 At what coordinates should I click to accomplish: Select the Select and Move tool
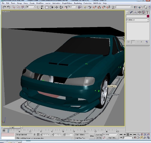coord(57,7)
